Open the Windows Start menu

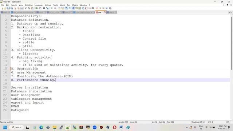(5, 127)
